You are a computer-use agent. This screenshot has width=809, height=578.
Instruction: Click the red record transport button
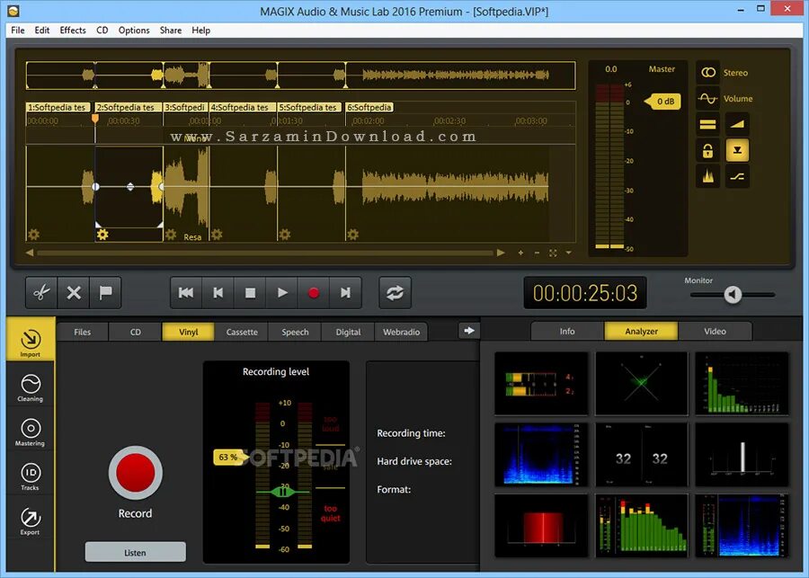tap(313, 293)
